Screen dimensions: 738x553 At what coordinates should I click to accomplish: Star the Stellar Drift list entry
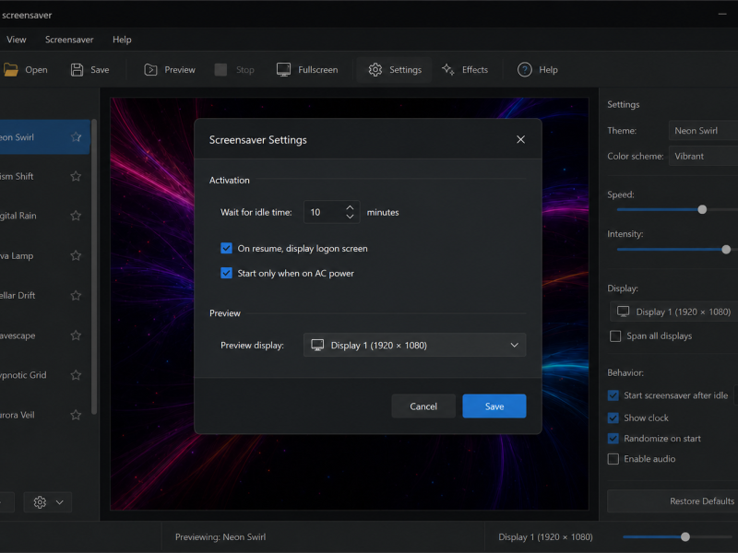coord(76,295)
